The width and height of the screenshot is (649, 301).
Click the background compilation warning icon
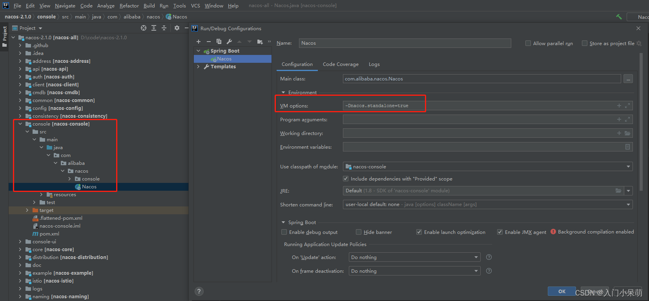pyautogui.click(x=553, y=232)
